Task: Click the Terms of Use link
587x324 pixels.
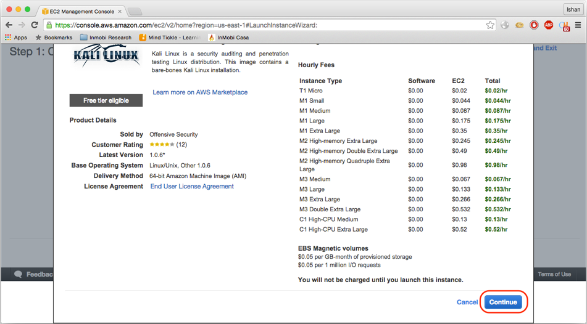Action: [554, 274]
